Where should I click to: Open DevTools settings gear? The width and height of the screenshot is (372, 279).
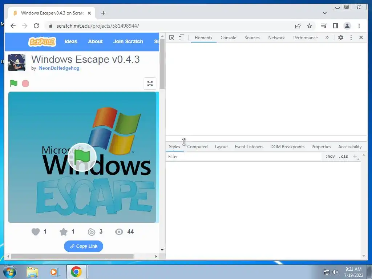tap(341, 37)
